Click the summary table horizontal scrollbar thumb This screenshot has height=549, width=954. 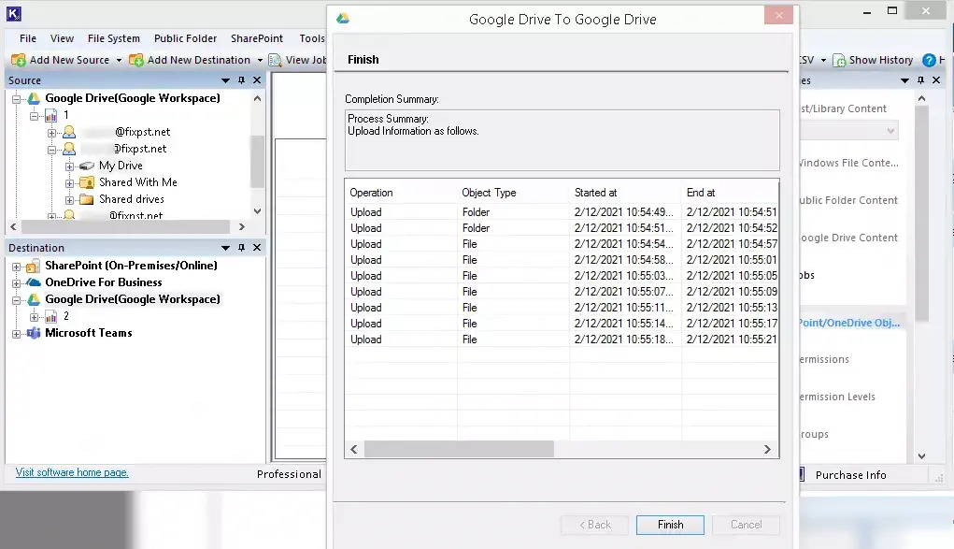coord(459,449)
